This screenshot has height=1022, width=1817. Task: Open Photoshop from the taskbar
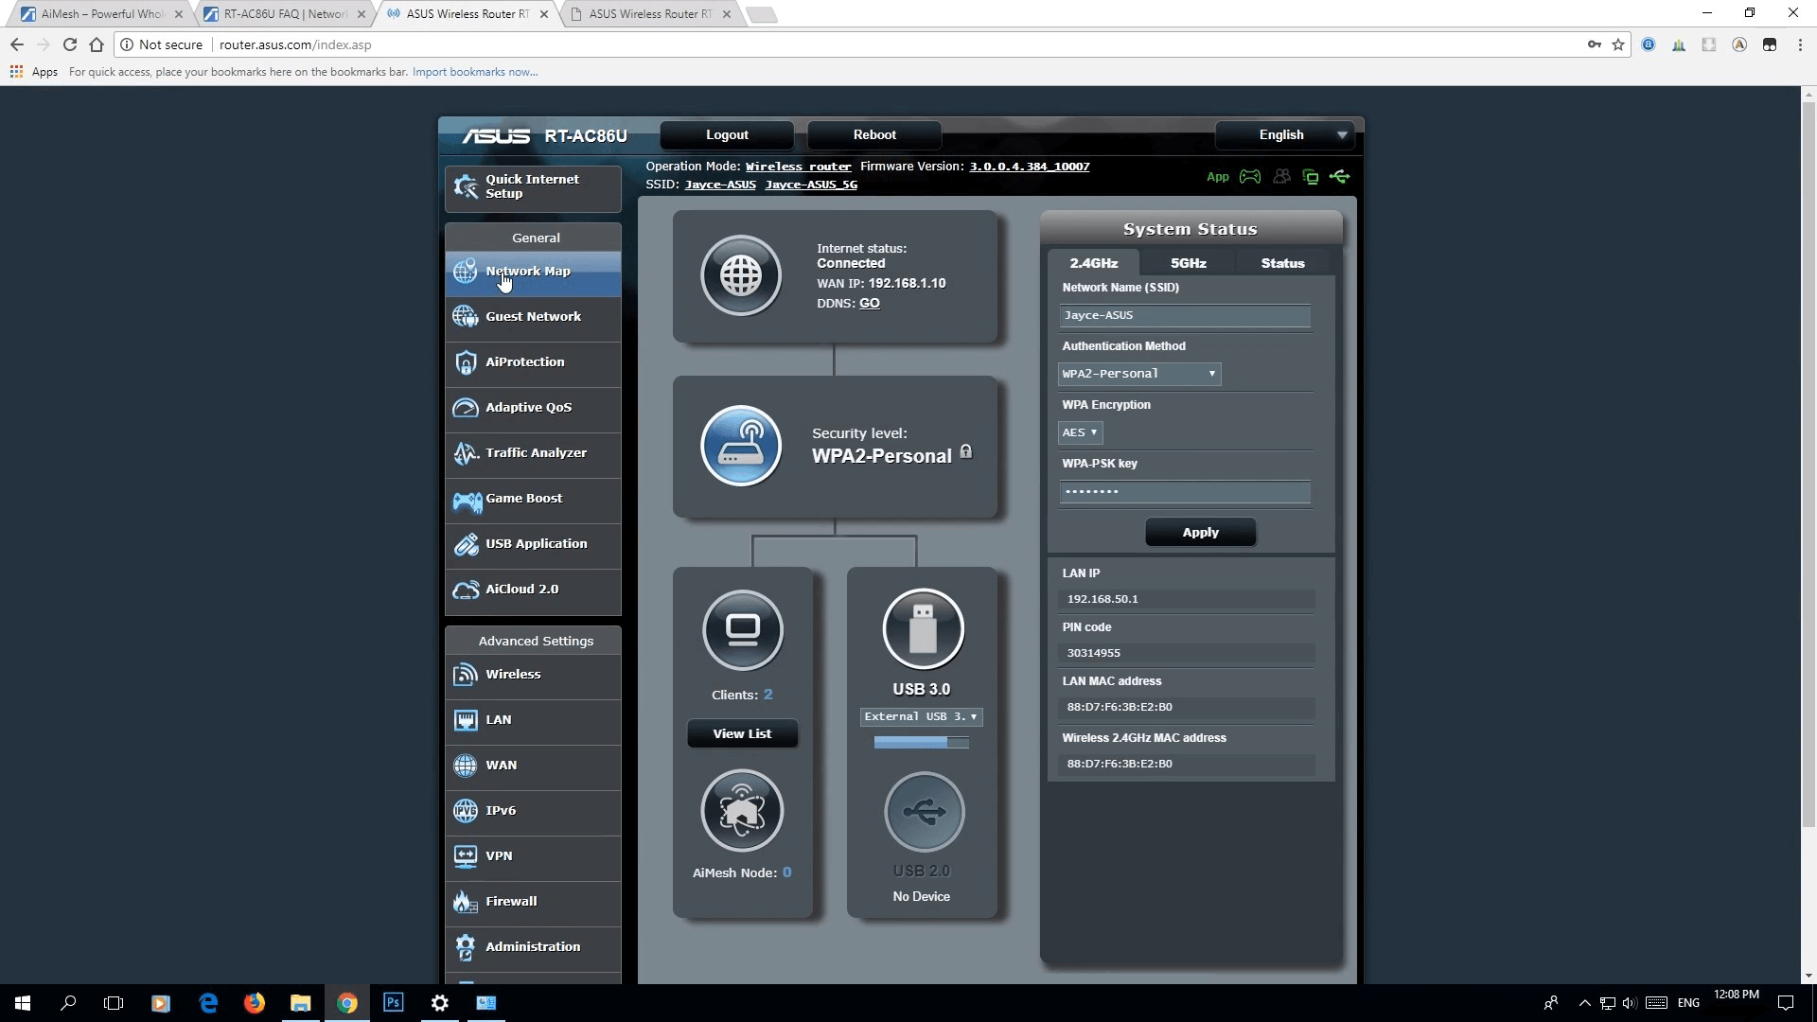point(394,1003)
